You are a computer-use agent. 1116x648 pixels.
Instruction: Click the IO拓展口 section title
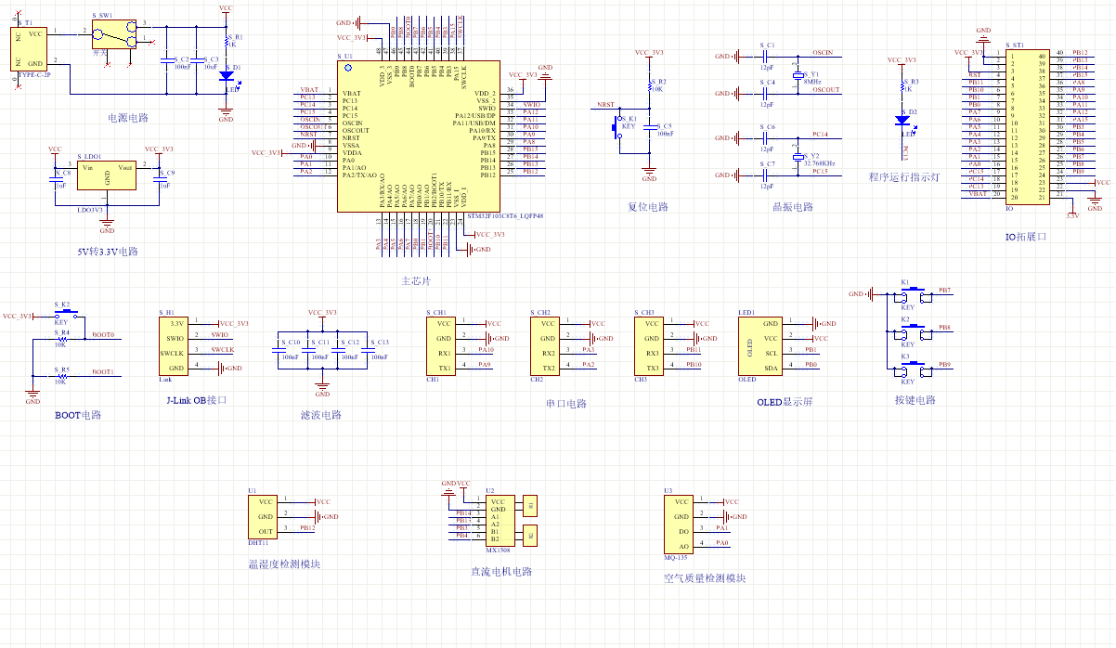[1026, 237]
